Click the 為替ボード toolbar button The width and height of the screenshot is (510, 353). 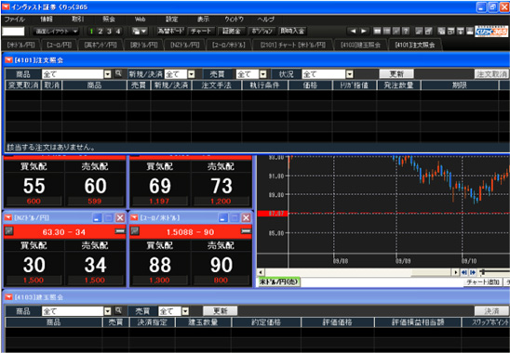[170, 32]
